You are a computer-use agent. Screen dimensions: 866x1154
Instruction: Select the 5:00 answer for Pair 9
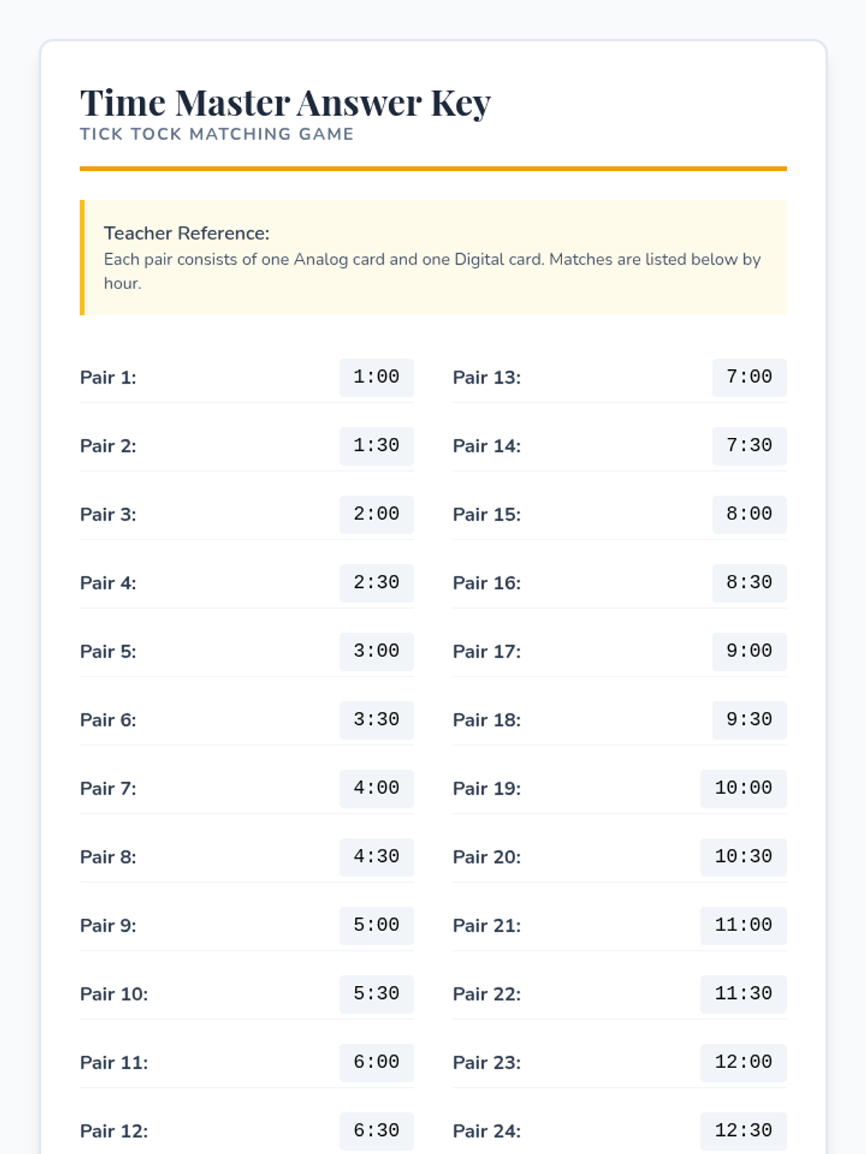tap(376, 925)
